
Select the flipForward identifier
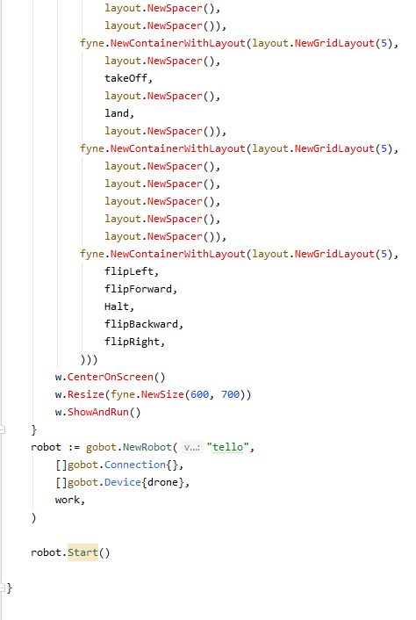pos(139,289)
